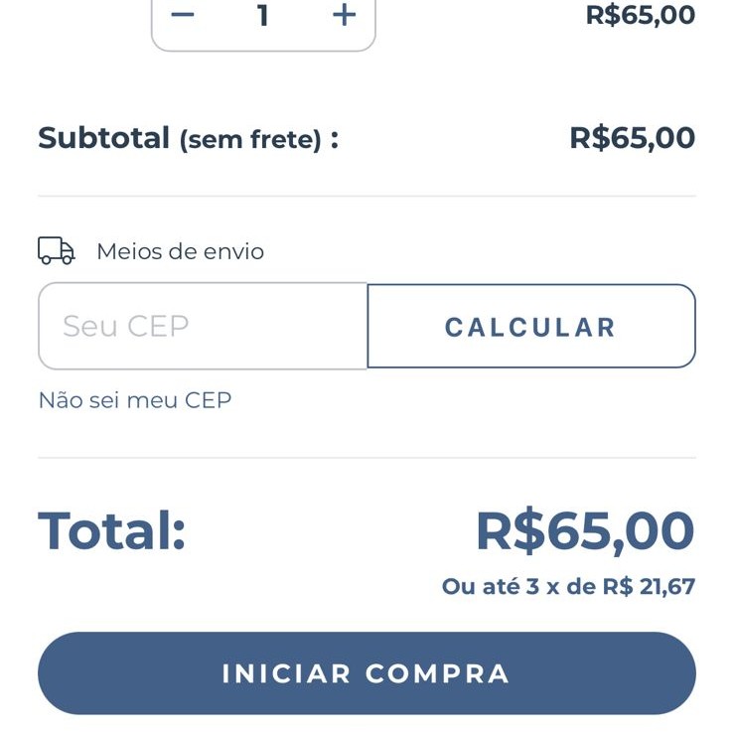Click the Subtotal label
The height and width of the screenshot is (734, 734).
104,138
